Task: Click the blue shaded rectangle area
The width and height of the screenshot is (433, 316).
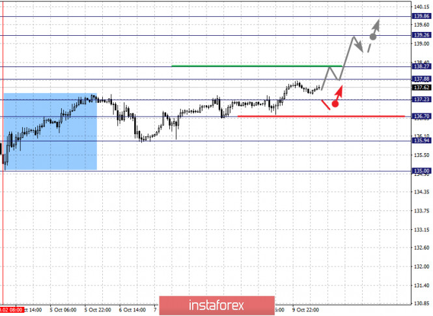Action: click(x=50, y=132)
